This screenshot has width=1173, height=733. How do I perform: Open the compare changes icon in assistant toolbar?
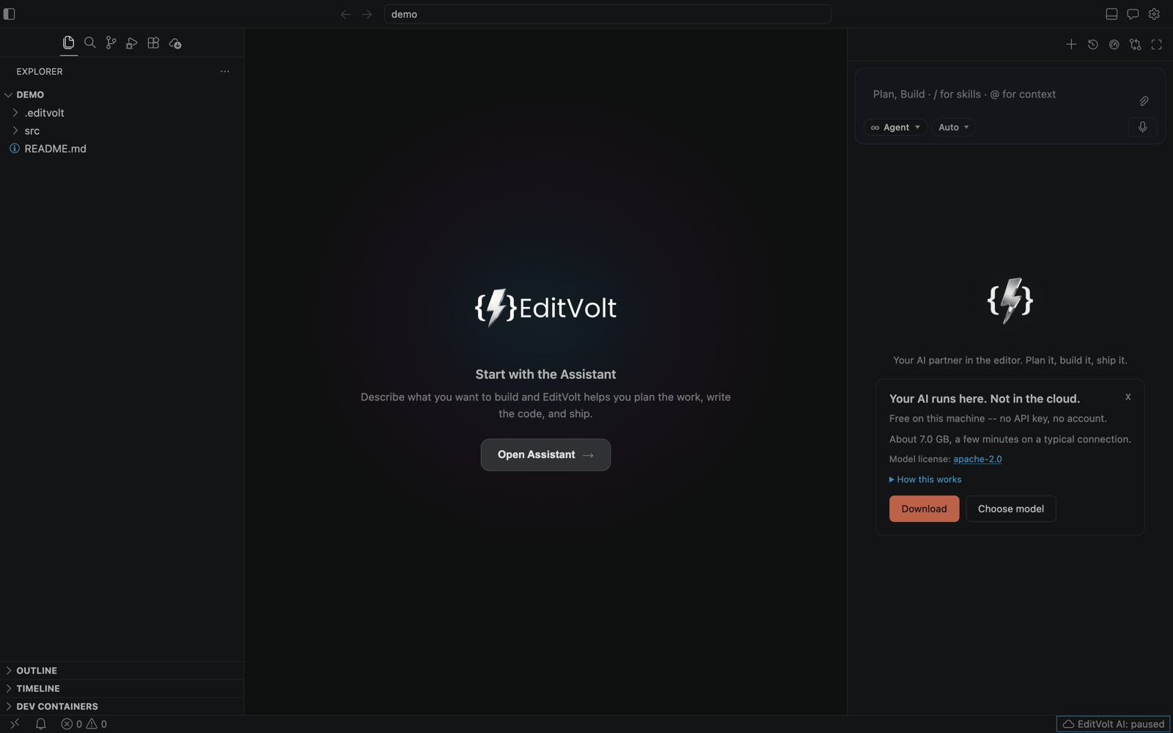(x=1135, y=45)
